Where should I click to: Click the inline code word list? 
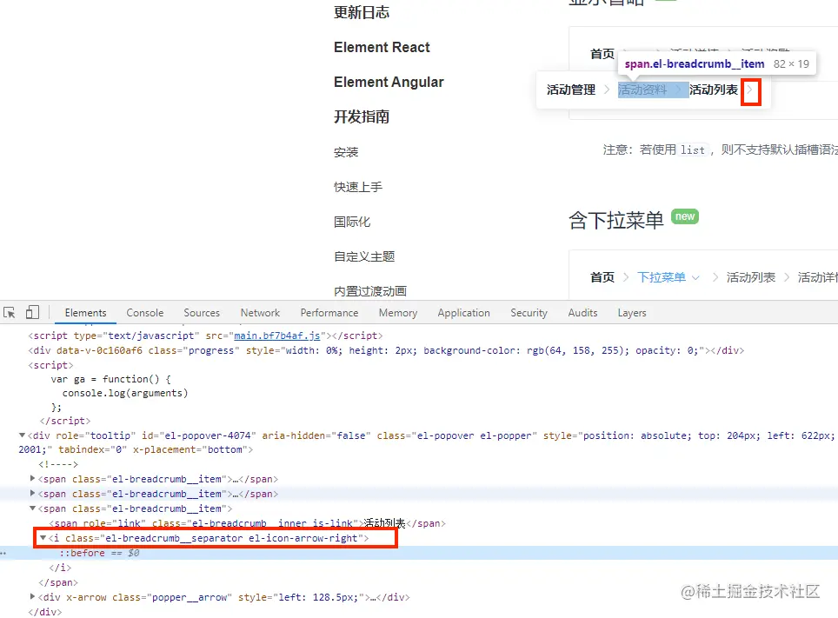pyautogui.click(x=693, y=150)
